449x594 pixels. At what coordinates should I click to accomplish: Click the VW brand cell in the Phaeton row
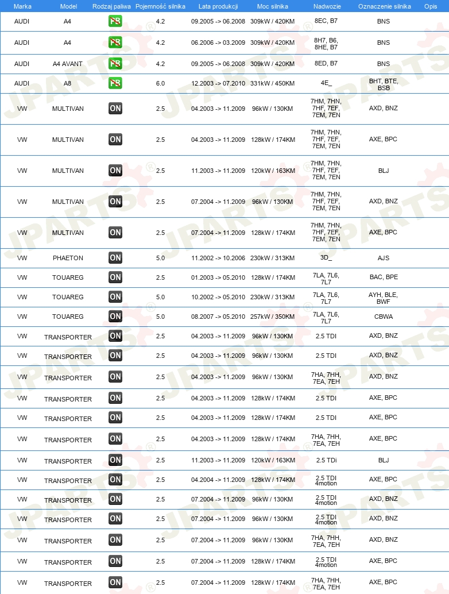pos(22,258)
